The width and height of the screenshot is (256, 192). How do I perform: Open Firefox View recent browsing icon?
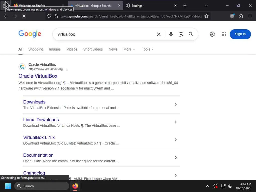tap(4, 5)
